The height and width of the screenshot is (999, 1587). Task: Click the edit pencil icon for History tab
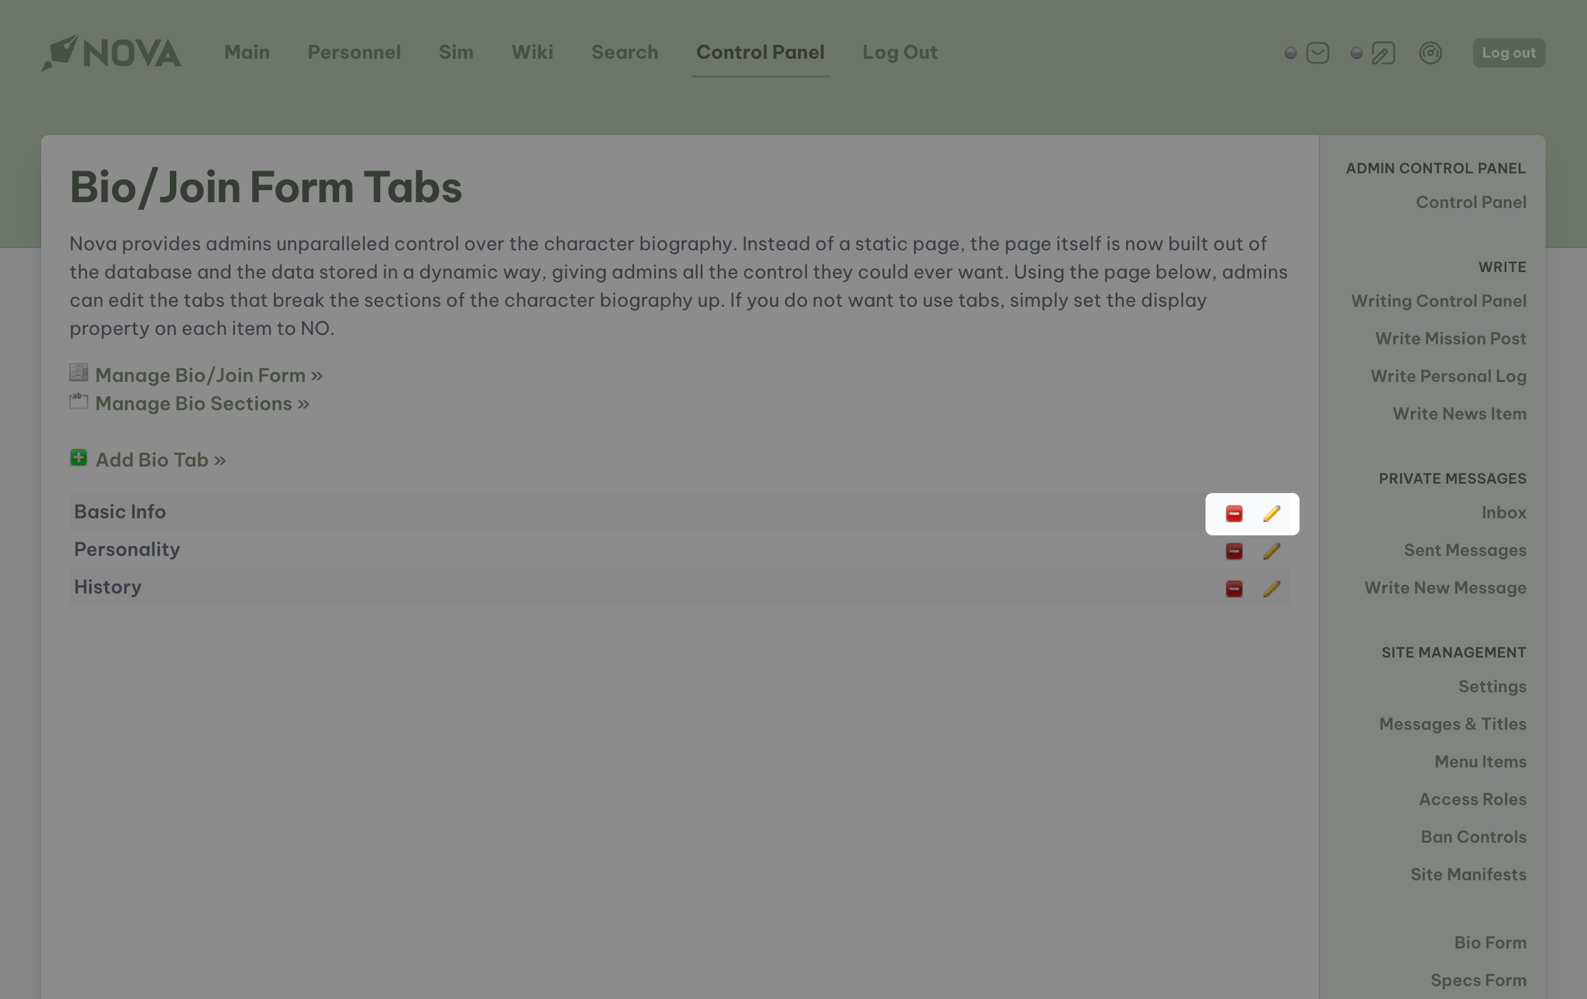tap(1271, 587)
